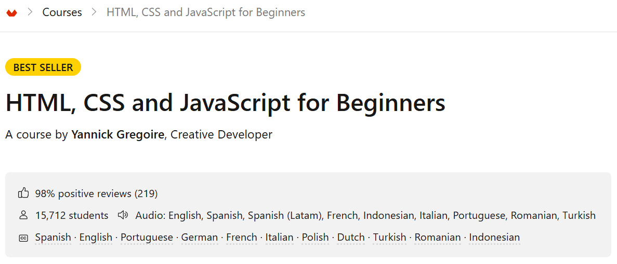
Task: Open the Courses breadcrumb link
Action: pos(62,12)
